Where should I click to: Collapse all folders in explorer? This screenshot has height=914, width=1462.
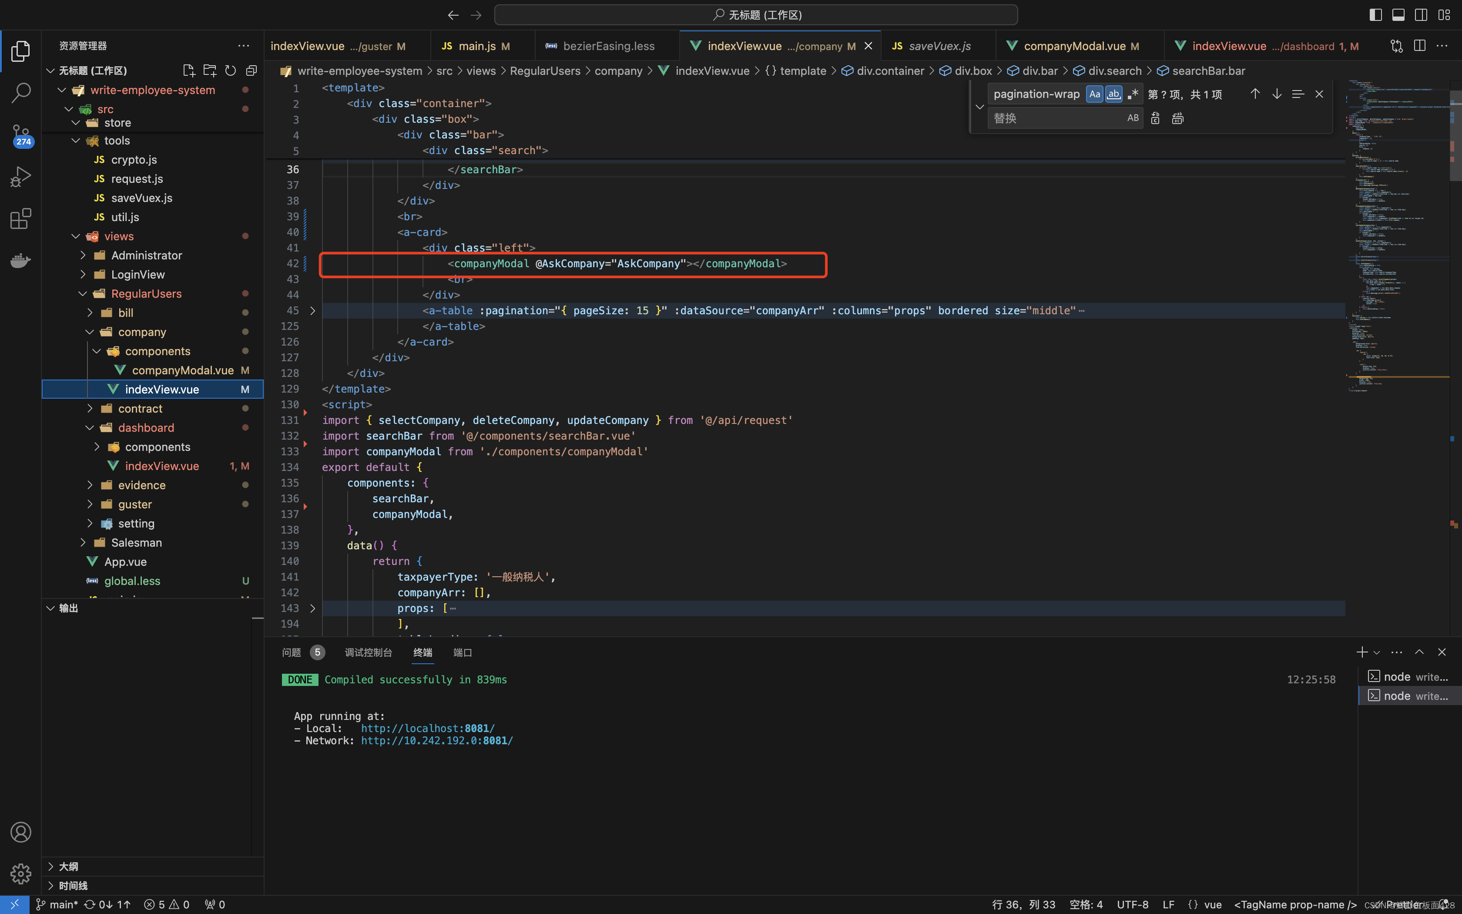(x=251, y=71)
